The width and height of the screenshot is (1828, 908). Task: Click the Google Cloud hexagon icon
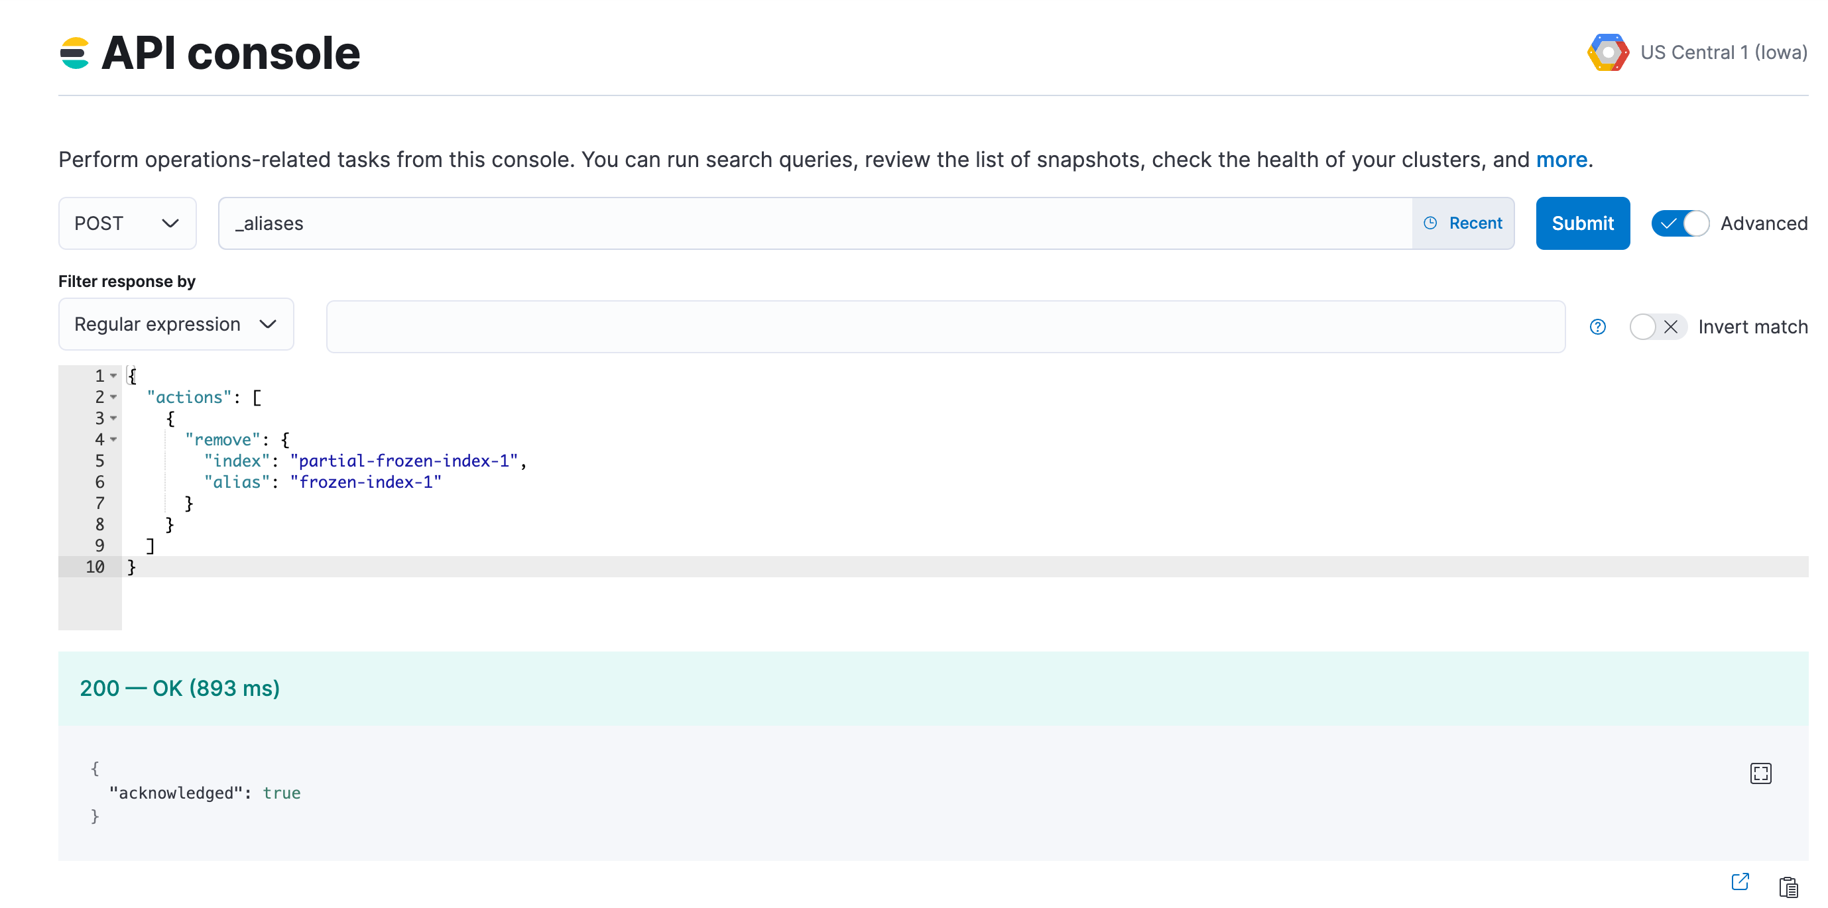coord(1608,51)
